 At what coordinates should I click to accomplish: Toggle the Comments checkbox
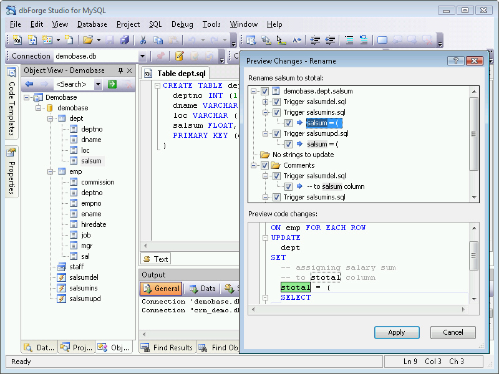coord(264,165)
